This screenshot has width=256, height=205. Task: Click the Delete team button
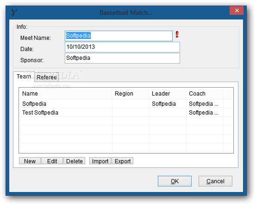pyautogui.click(x=74, y=161)
